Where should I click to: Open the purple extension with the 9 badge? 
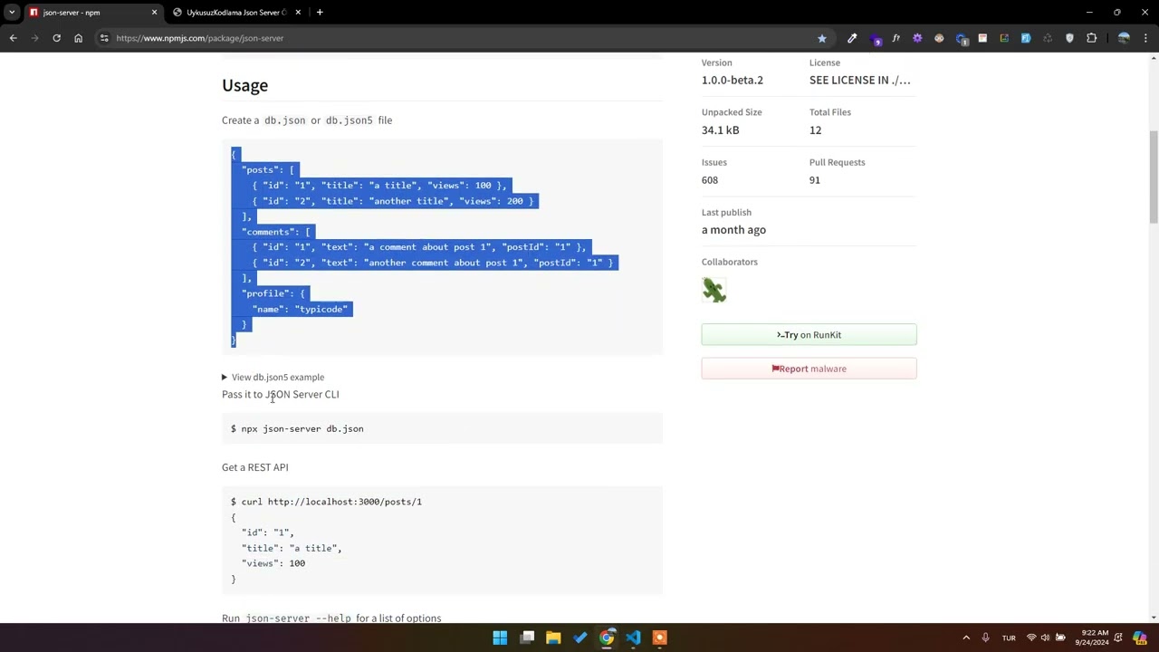pos(875,39)
